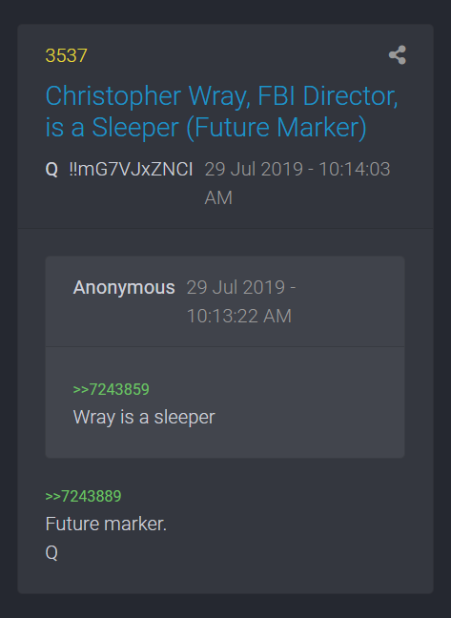The image size is (451, 618).
Task: Select the Q author name in header
Action: pos(51,170)
